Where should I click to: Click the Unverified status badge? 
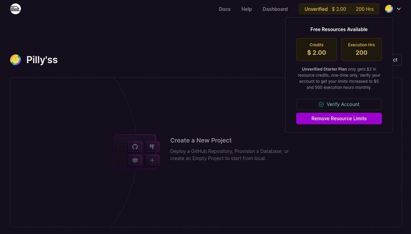click(316, 9)
